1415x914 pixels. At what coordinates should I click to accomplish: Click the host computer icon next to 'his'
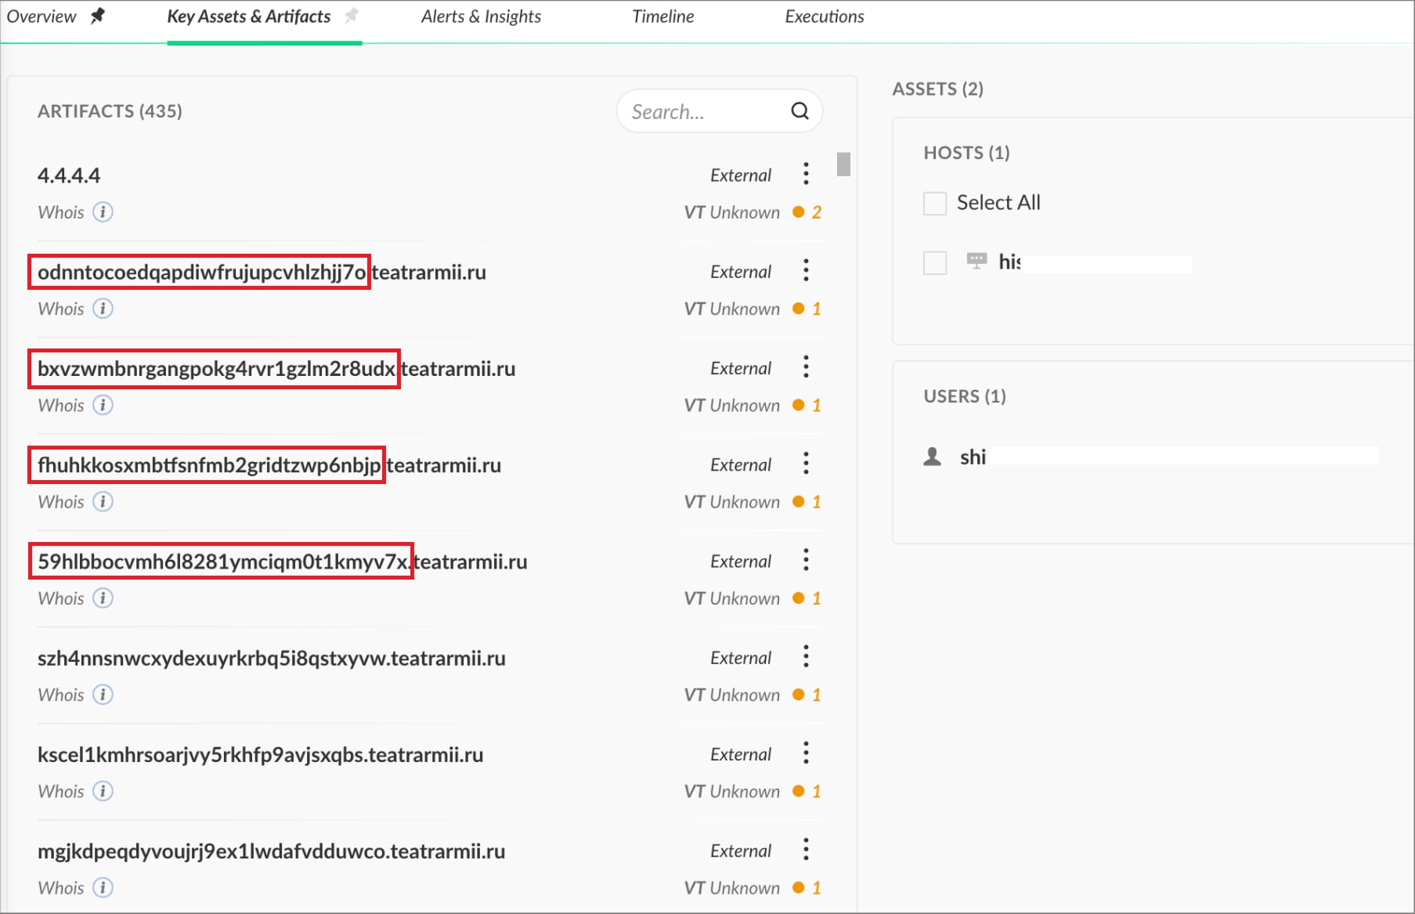[976, 261]
